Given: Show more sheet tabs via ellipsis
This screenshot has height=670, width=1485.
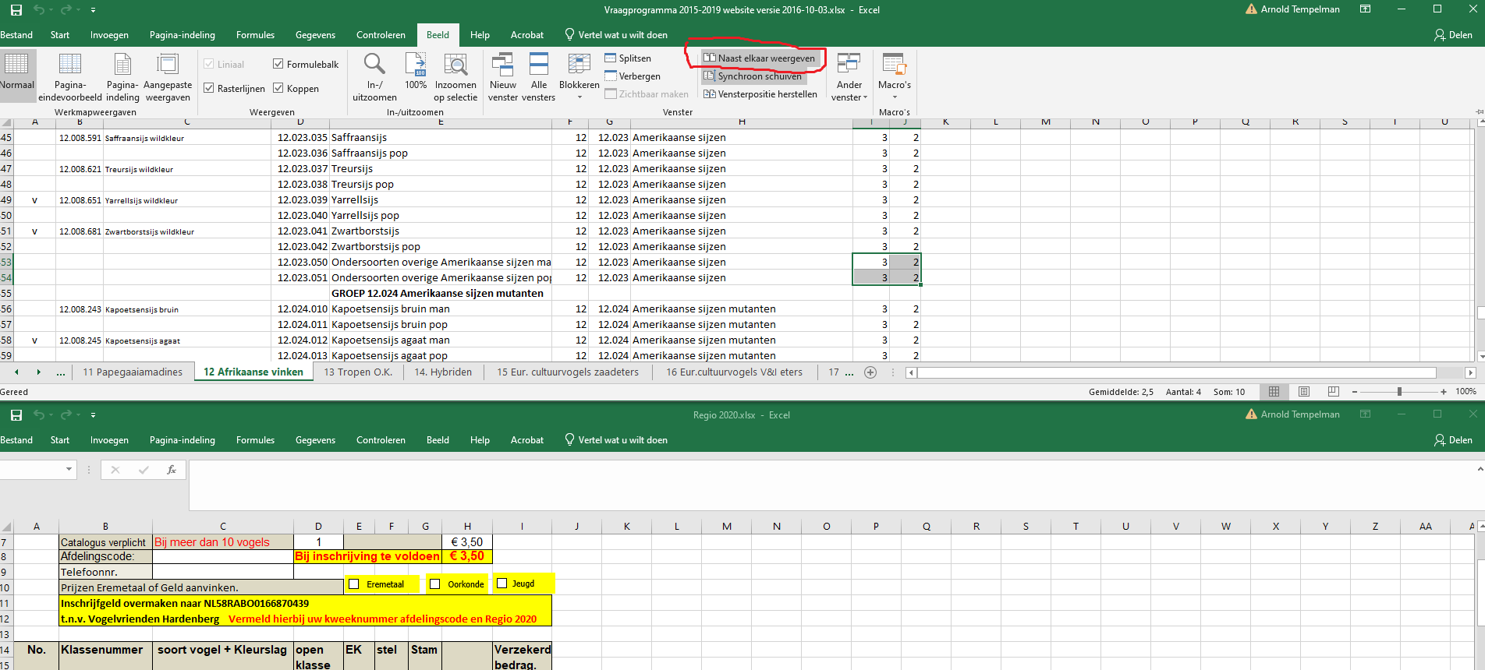Looking at the screenshot, I should point(61,372).
